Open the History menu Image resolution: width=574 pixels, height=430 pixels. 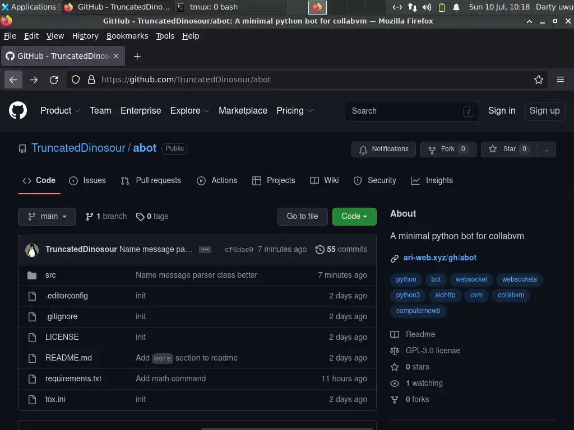(x=85, y=36)
